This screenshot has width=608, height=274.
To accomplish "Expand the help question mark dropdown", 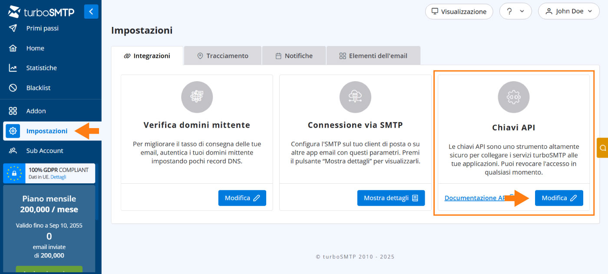I will click(x=515, y=11).
